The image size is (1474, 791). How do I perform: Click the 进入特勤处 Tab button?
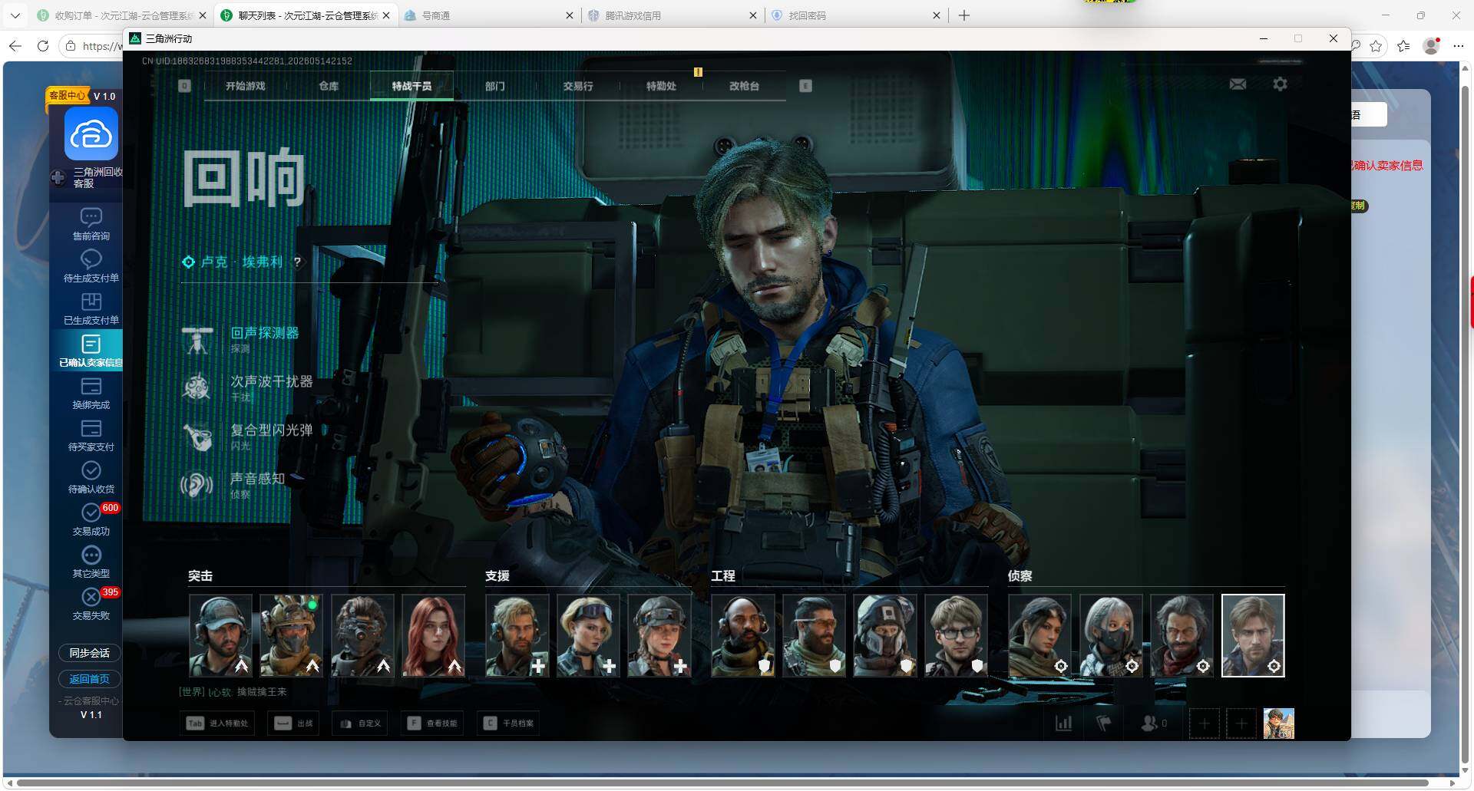[x=218, y=723]
